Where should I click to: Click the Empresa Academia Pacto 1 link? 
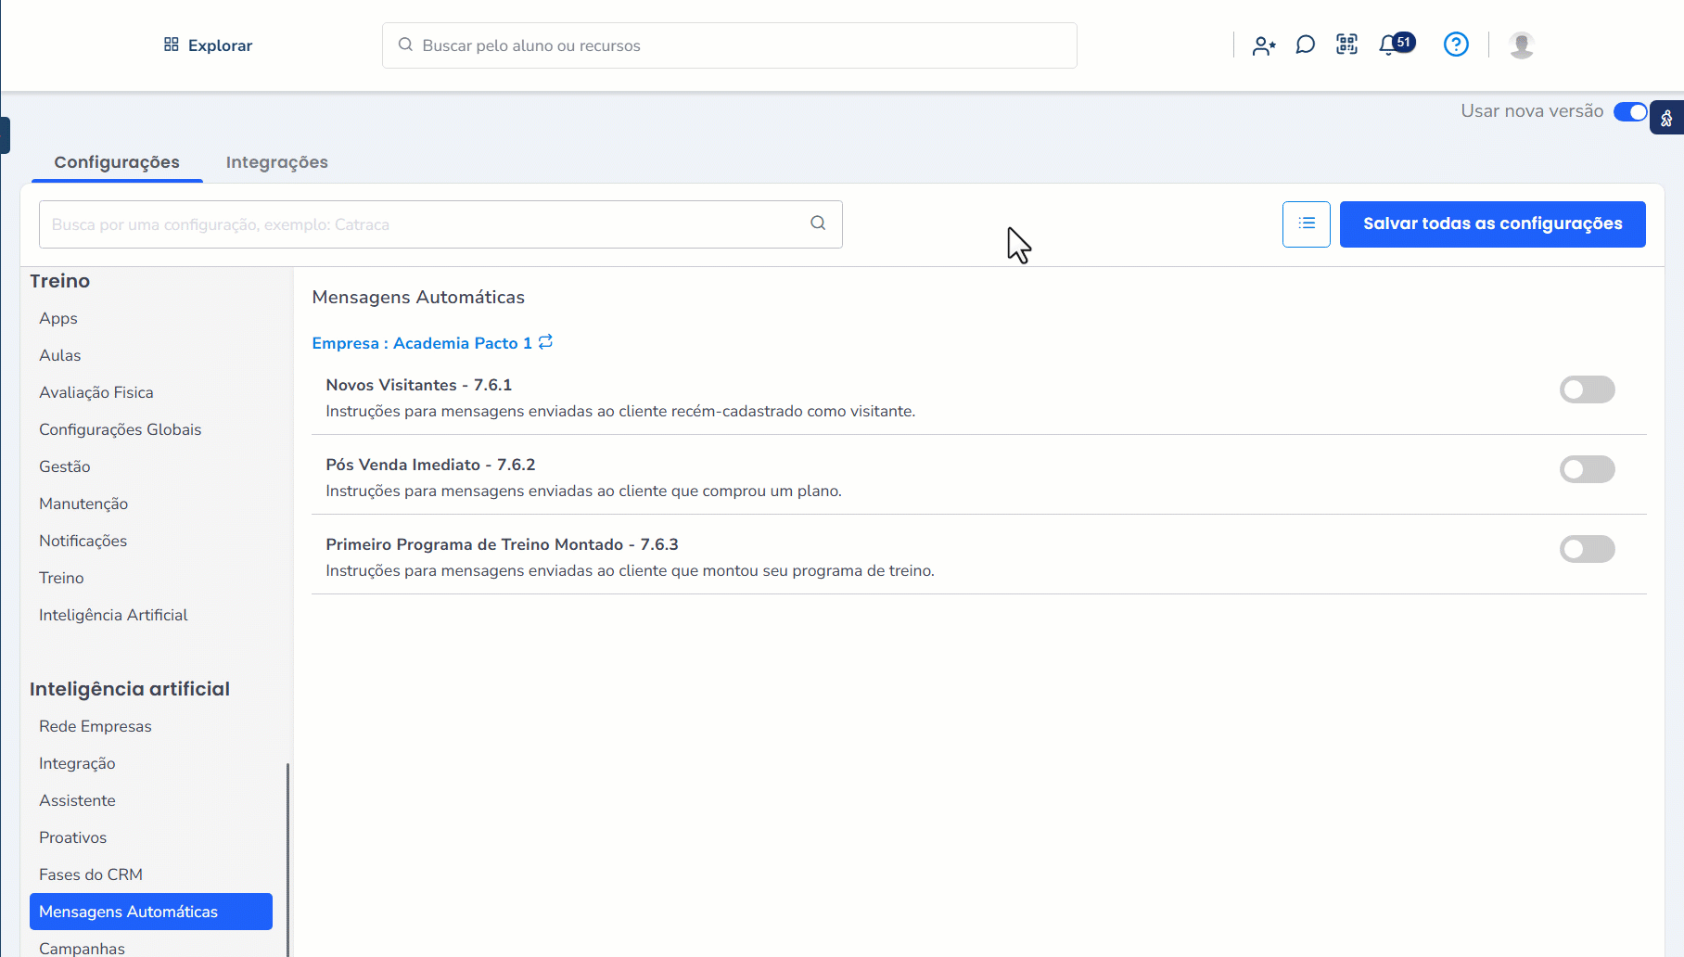[x=422, y=343]
